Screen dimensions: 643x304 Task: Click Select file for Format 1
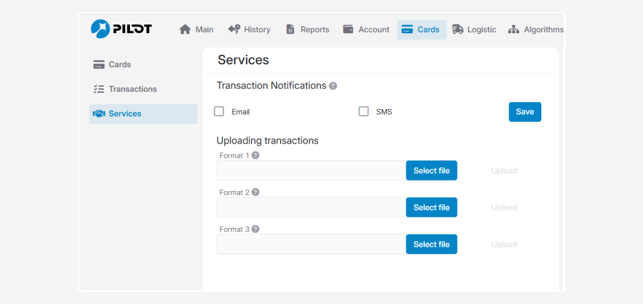pos(431,170)
